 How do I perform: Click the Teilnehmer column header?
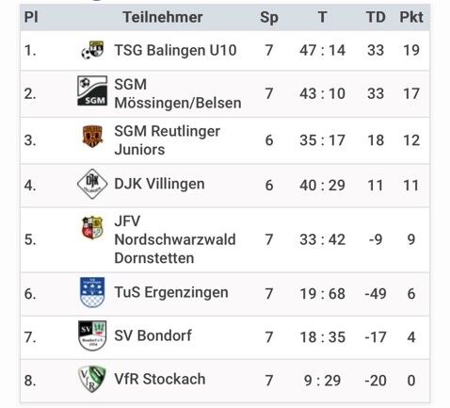coord(163,17)
